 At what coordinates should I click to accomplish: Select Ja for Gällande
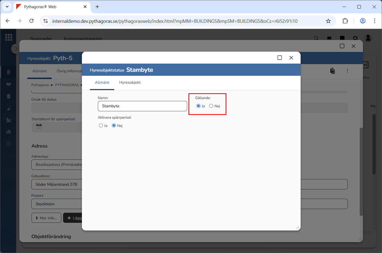point(198,106)
